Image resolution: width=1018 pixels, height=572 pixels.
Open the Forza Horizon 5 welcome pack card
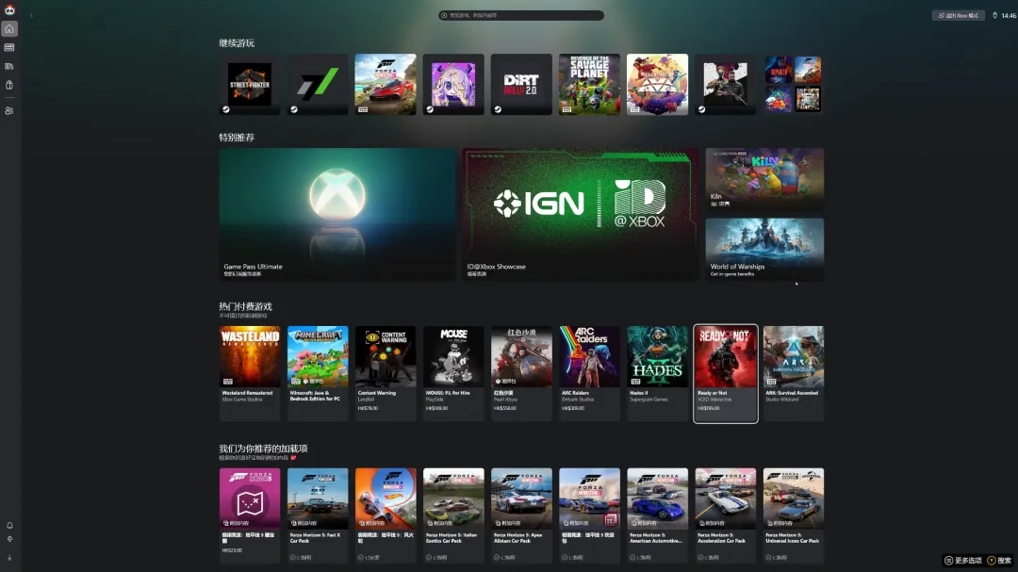click(x=589, y=515)
